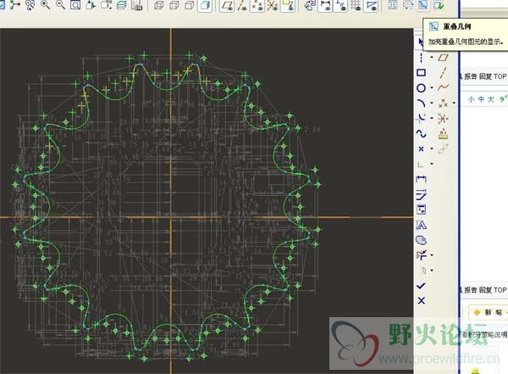This screenshot has width=508, height=374.
Task: Select the sketch text tool
Action: pos(421,225)
